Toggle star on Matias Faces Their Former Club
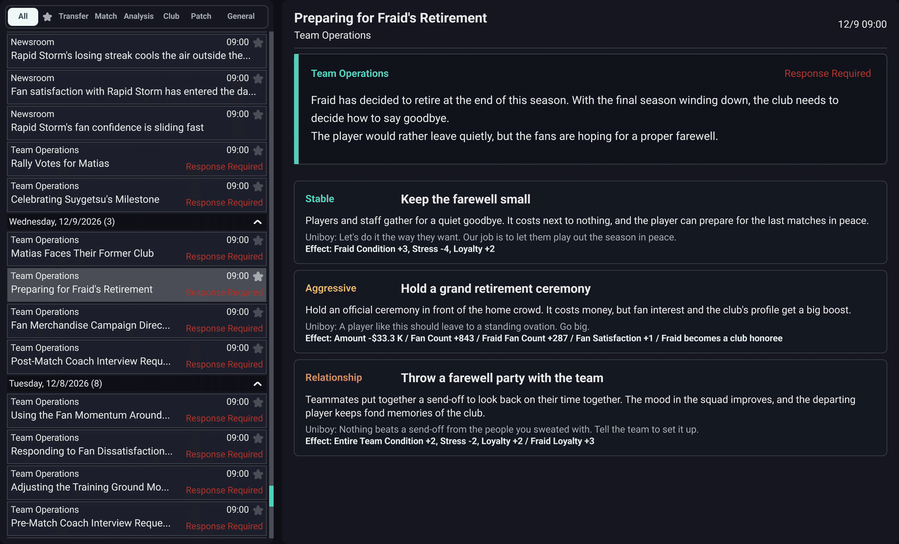The image size is (899, 544). (258, 240)
